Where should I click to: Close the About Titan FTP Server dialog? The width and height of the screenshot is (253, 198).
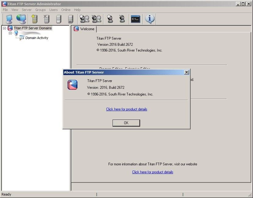click(x=187, y=72)
